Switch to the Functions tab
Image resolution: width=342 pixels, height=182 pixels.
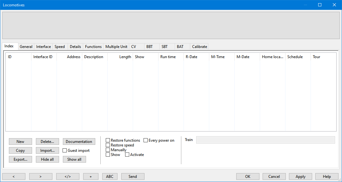click(x=93, y=47)
